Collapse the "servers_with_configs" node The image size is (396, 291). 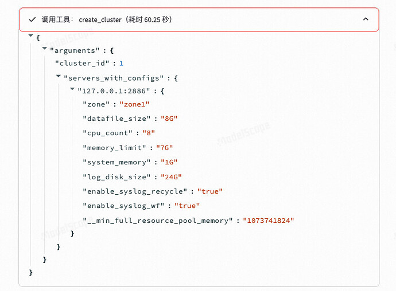59,76
